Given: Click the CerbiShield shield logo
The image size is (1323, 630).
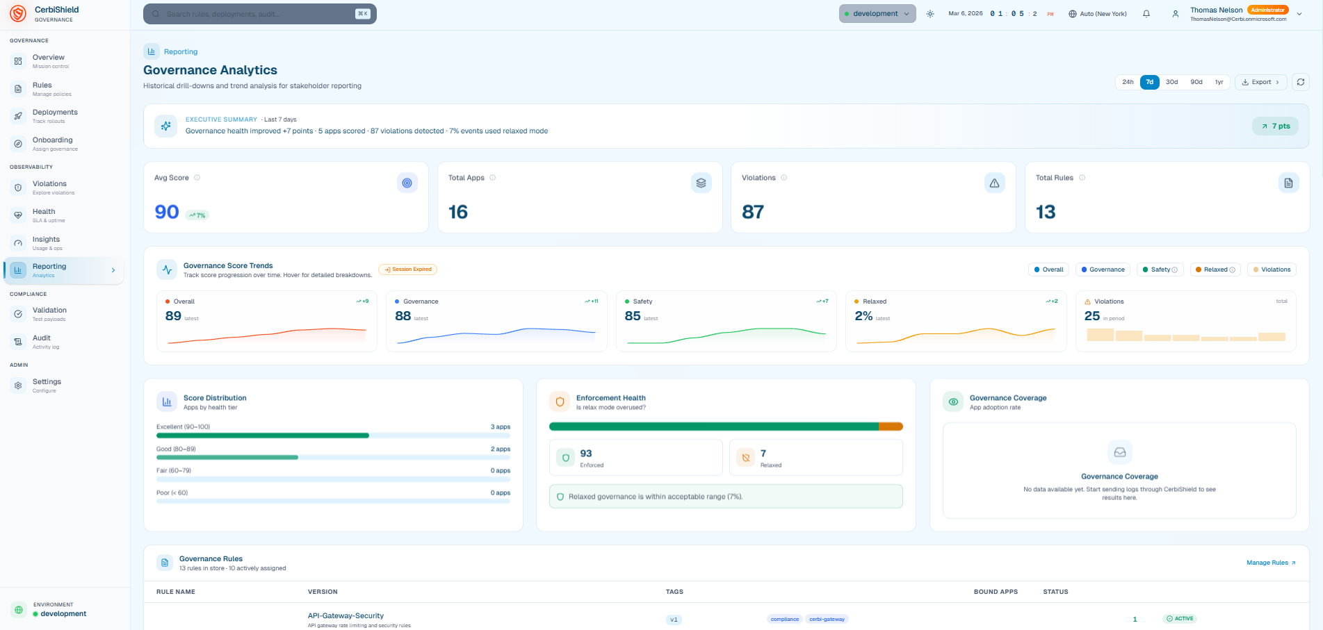Looking at the screenshot, I should tap(18, 14).
